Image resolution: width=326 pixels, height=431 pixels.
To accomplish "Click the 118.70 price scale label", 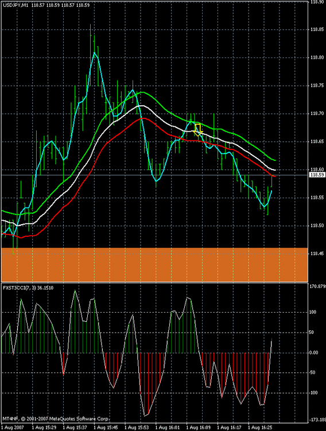I will (317, 114).
